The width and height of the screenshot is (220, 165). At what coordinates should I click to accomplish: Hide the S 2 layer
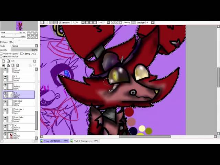click(x=5, y=77)
